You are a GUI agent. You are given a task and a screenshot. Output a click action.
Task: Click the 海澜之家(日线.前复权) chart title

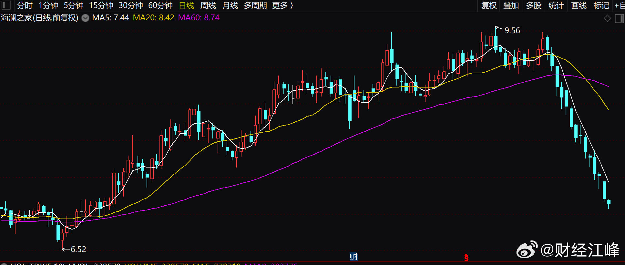pos(40,18)
